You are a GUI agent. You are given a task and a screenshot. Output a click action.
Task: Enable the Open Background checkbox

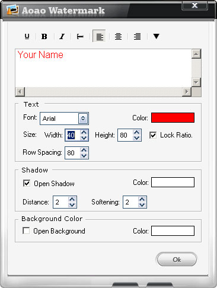(x=26, y=231)
